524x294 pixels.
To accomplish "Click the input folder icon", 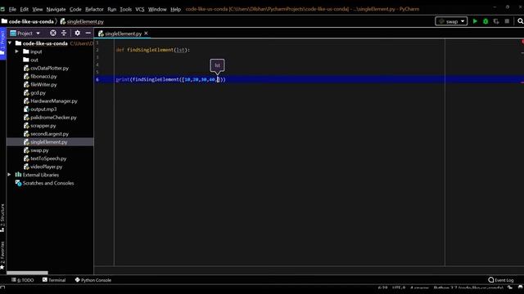I will [x=26, y=51].
